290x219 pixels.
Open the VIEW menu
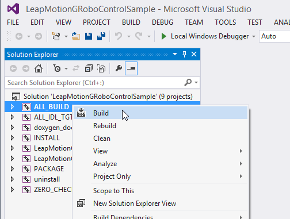(x=63, y=22)
